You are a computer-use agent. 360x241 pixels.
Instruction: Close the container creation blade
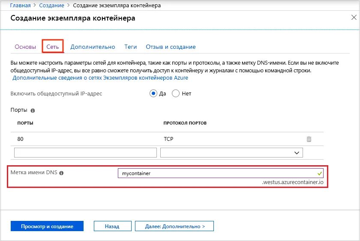pyautogui.click(x=354, y=18)
